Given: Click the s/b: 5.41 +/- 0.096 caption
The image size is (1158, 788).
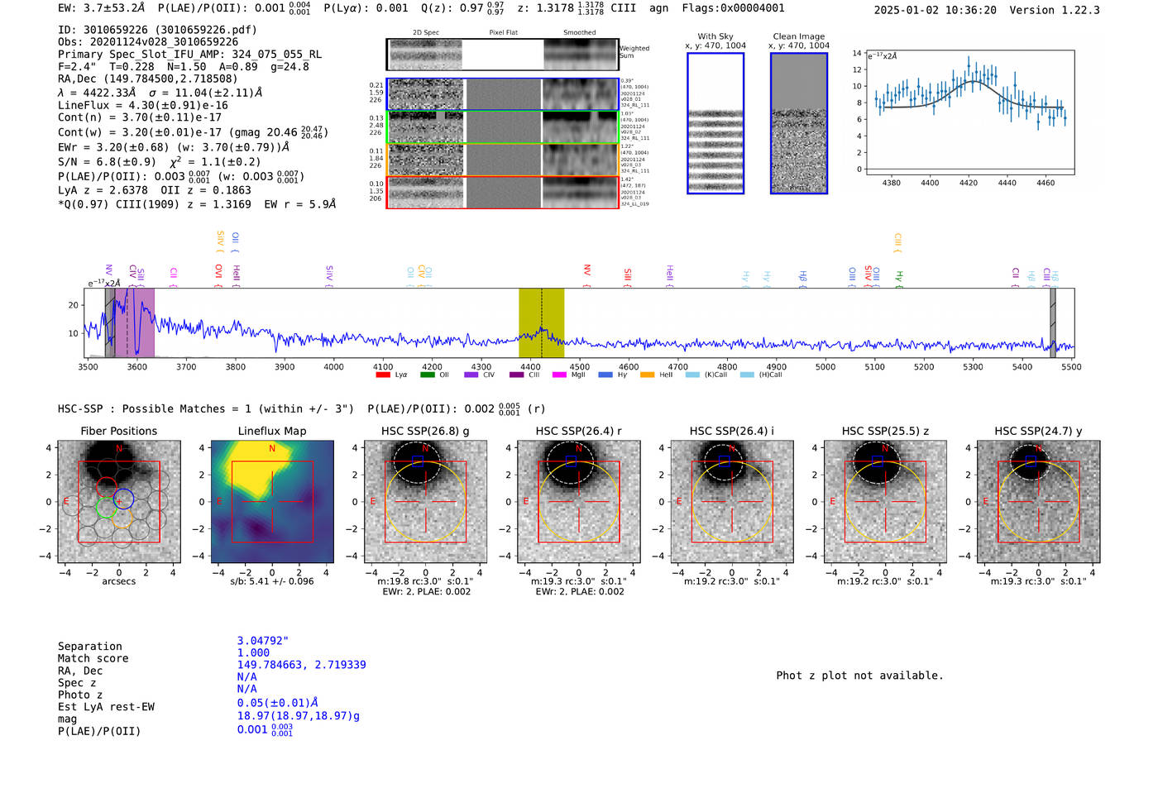Looking at the screenshot, I should (x=272, y=581).
